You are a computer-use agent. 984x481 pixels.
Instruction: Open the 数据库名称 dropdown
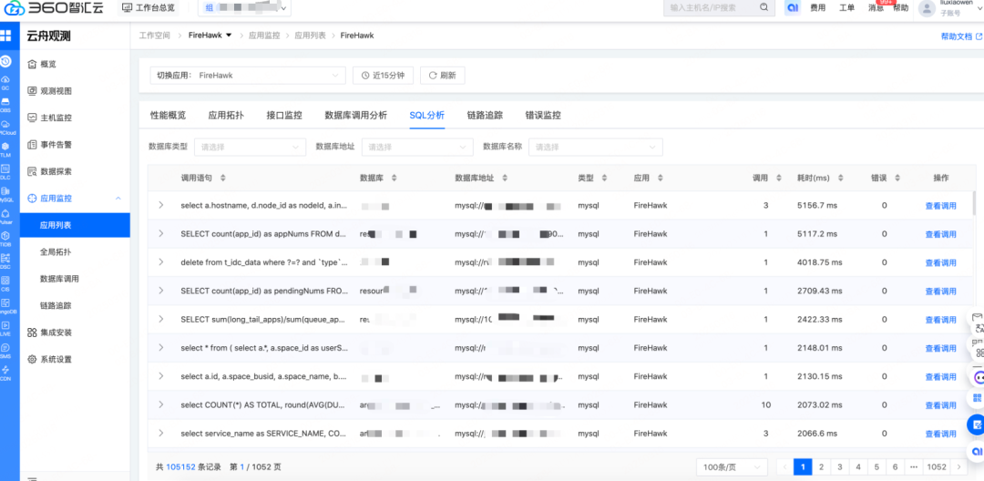(x=596, y=147)
